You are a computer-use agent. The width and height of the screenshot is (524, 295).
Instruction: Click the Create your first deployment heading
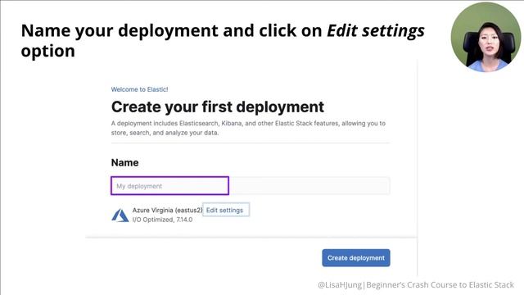218,107
